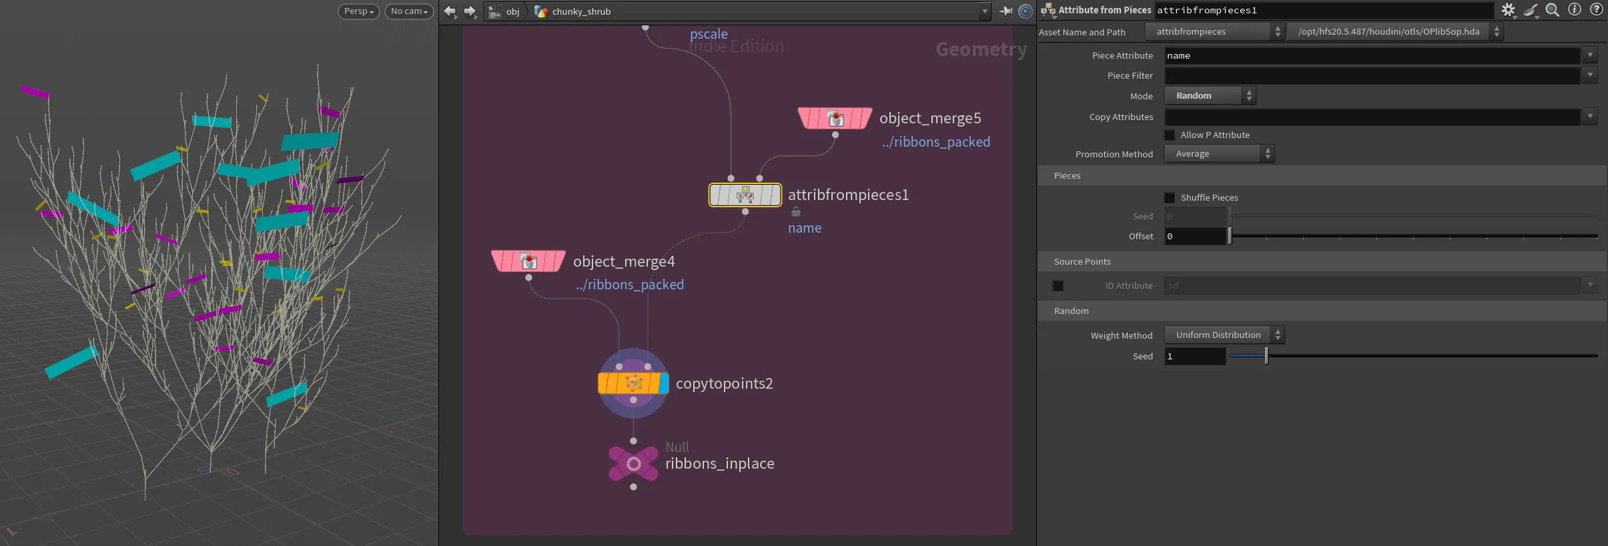Click the name badge text under attribfrompieces1
The height and width of the screenshot is (546, 1608).
point(805,228)
